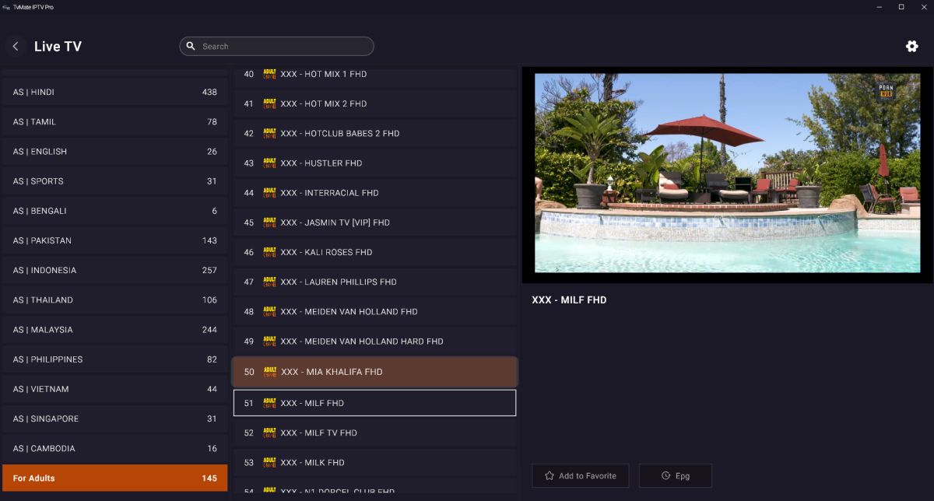Select the AS | HINDI category
The width and height of the screenshot is (934, 501).
(x=114, y=92)
